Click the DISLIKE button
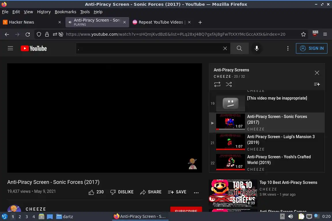The image size is (332, 221). point(122,192)
